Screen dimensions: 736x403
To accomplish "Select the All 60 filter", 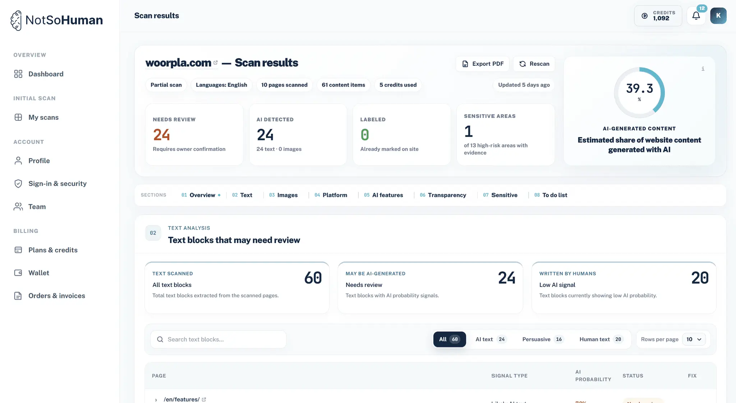I will (450, 339).
